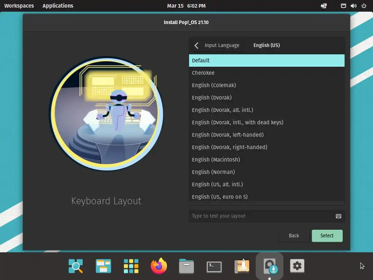Click the back chevron beside Input Language
Viewport: 373px width, 280px height.
click(x=196, y=46)
